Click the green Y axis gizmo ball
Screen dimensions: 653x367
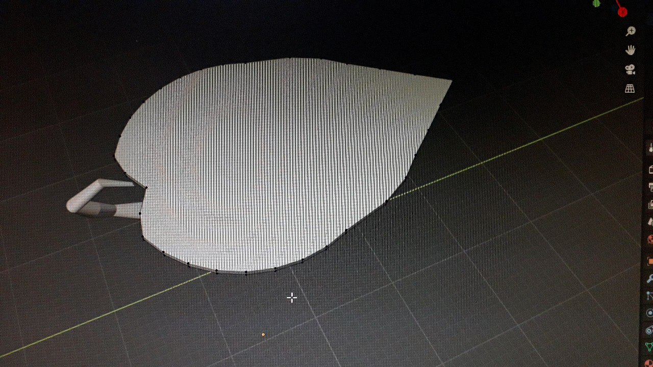point(596,3)
